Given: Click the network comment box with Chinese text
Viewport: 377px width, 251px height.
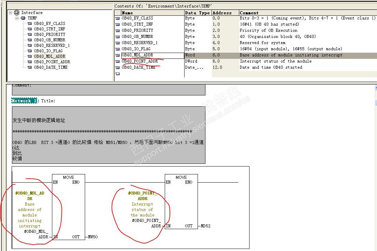Looking at the screenshot, I should coord(109,135).
